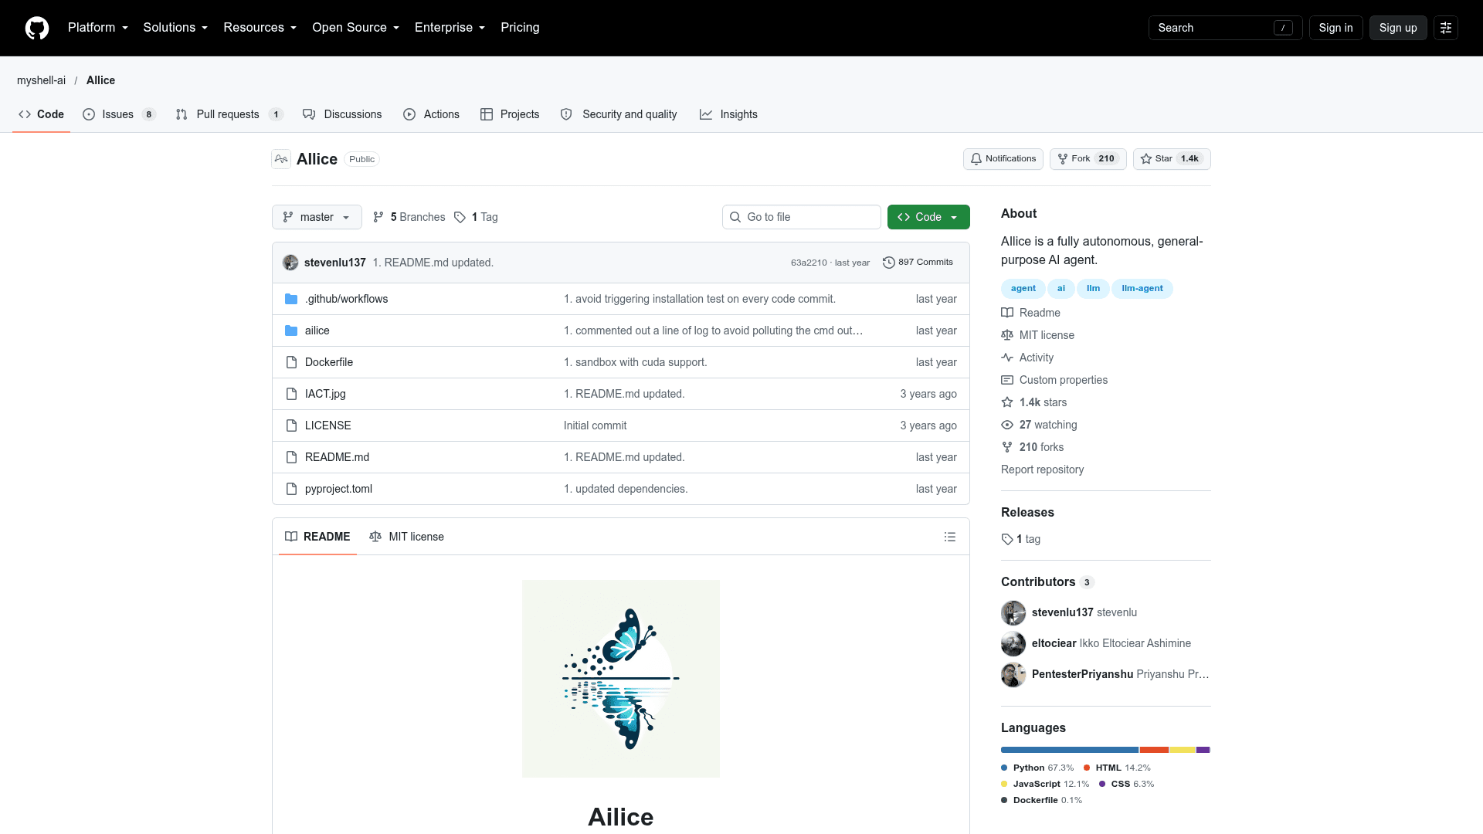Switch to the Pull requests tab
This screenshot has width=1483, height=834.
(229, 114)
